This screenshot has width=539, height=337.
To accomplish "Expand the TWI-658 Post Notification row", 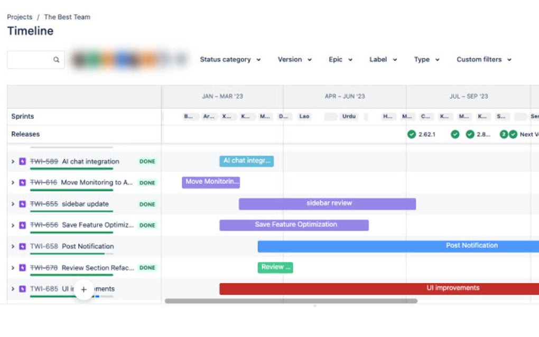I will (12, 246).
